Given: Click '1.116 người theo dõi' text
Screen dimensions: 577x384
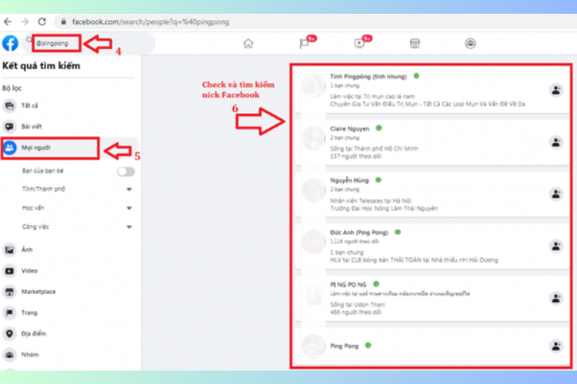Looking at the screenshot, I should coord(354,241).
